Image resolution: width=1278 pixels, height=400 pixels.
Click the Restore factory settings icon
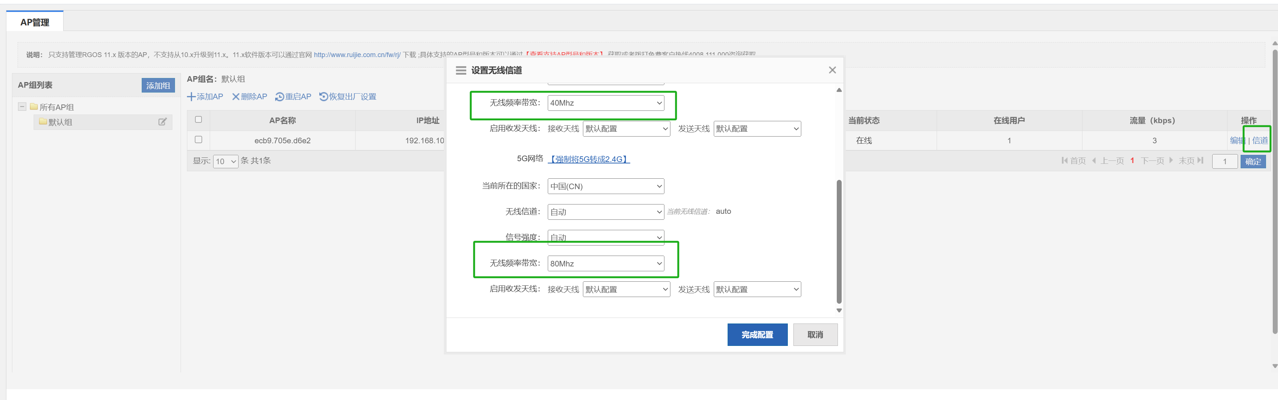pos(323,97)
